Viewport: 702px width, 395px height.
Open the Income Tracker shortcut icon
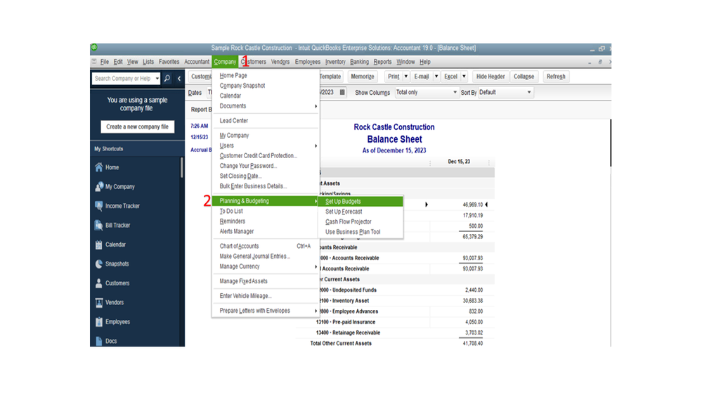point(99,205)
